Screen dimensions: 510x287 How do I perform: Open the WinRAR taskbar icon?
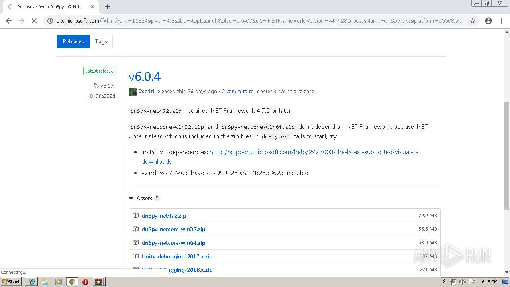click(x=98, y=281)
